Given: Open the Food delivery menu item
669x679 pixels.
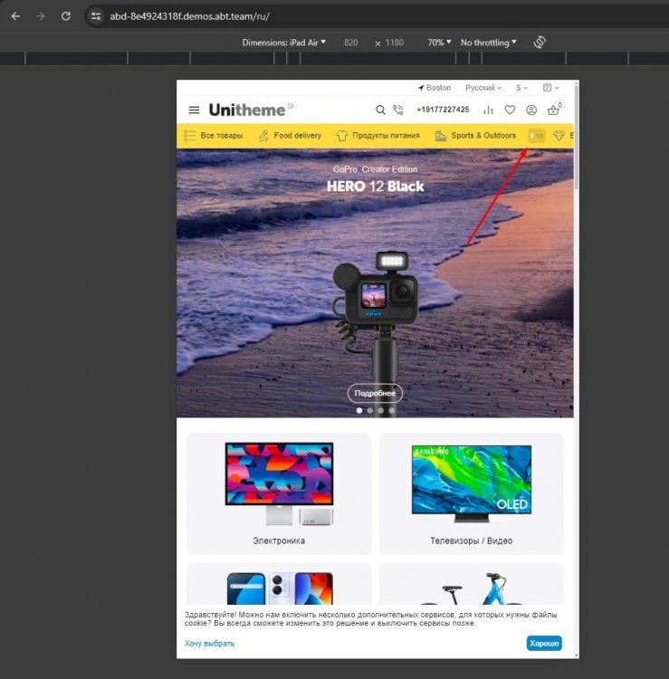Looking at the screenshot, I should click(290, 136).
